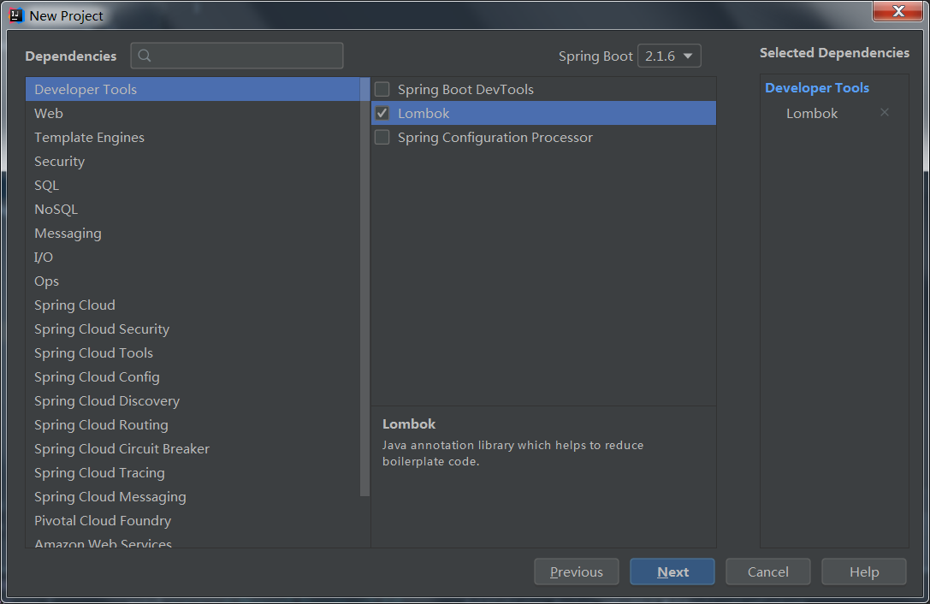
Task: Cancel the New Project wizard
Action: point(768,571)
